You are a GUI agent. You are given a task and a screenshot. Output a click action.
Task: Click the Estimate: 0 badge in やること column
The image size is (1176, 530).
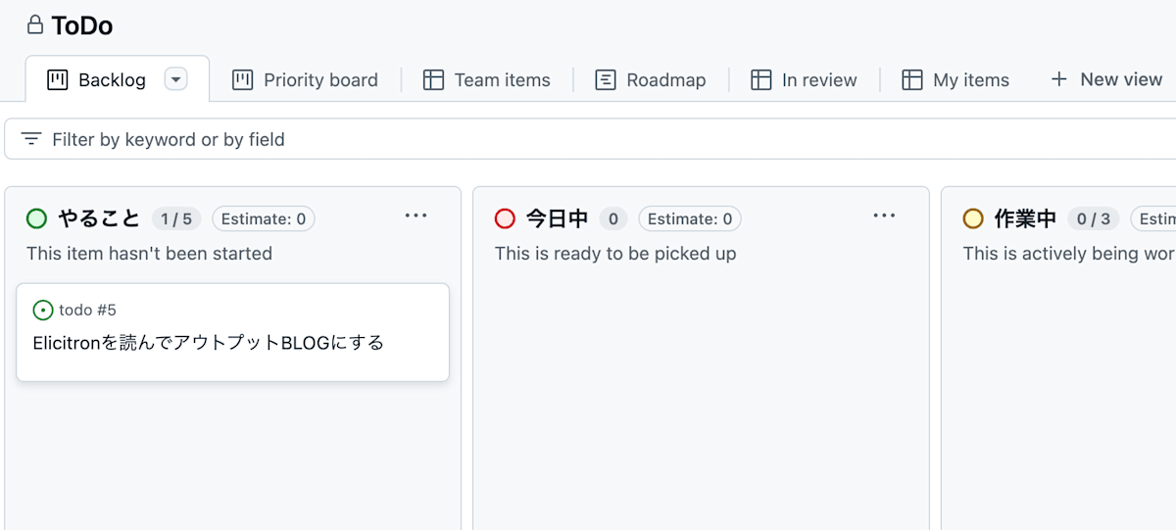[264, 218]
